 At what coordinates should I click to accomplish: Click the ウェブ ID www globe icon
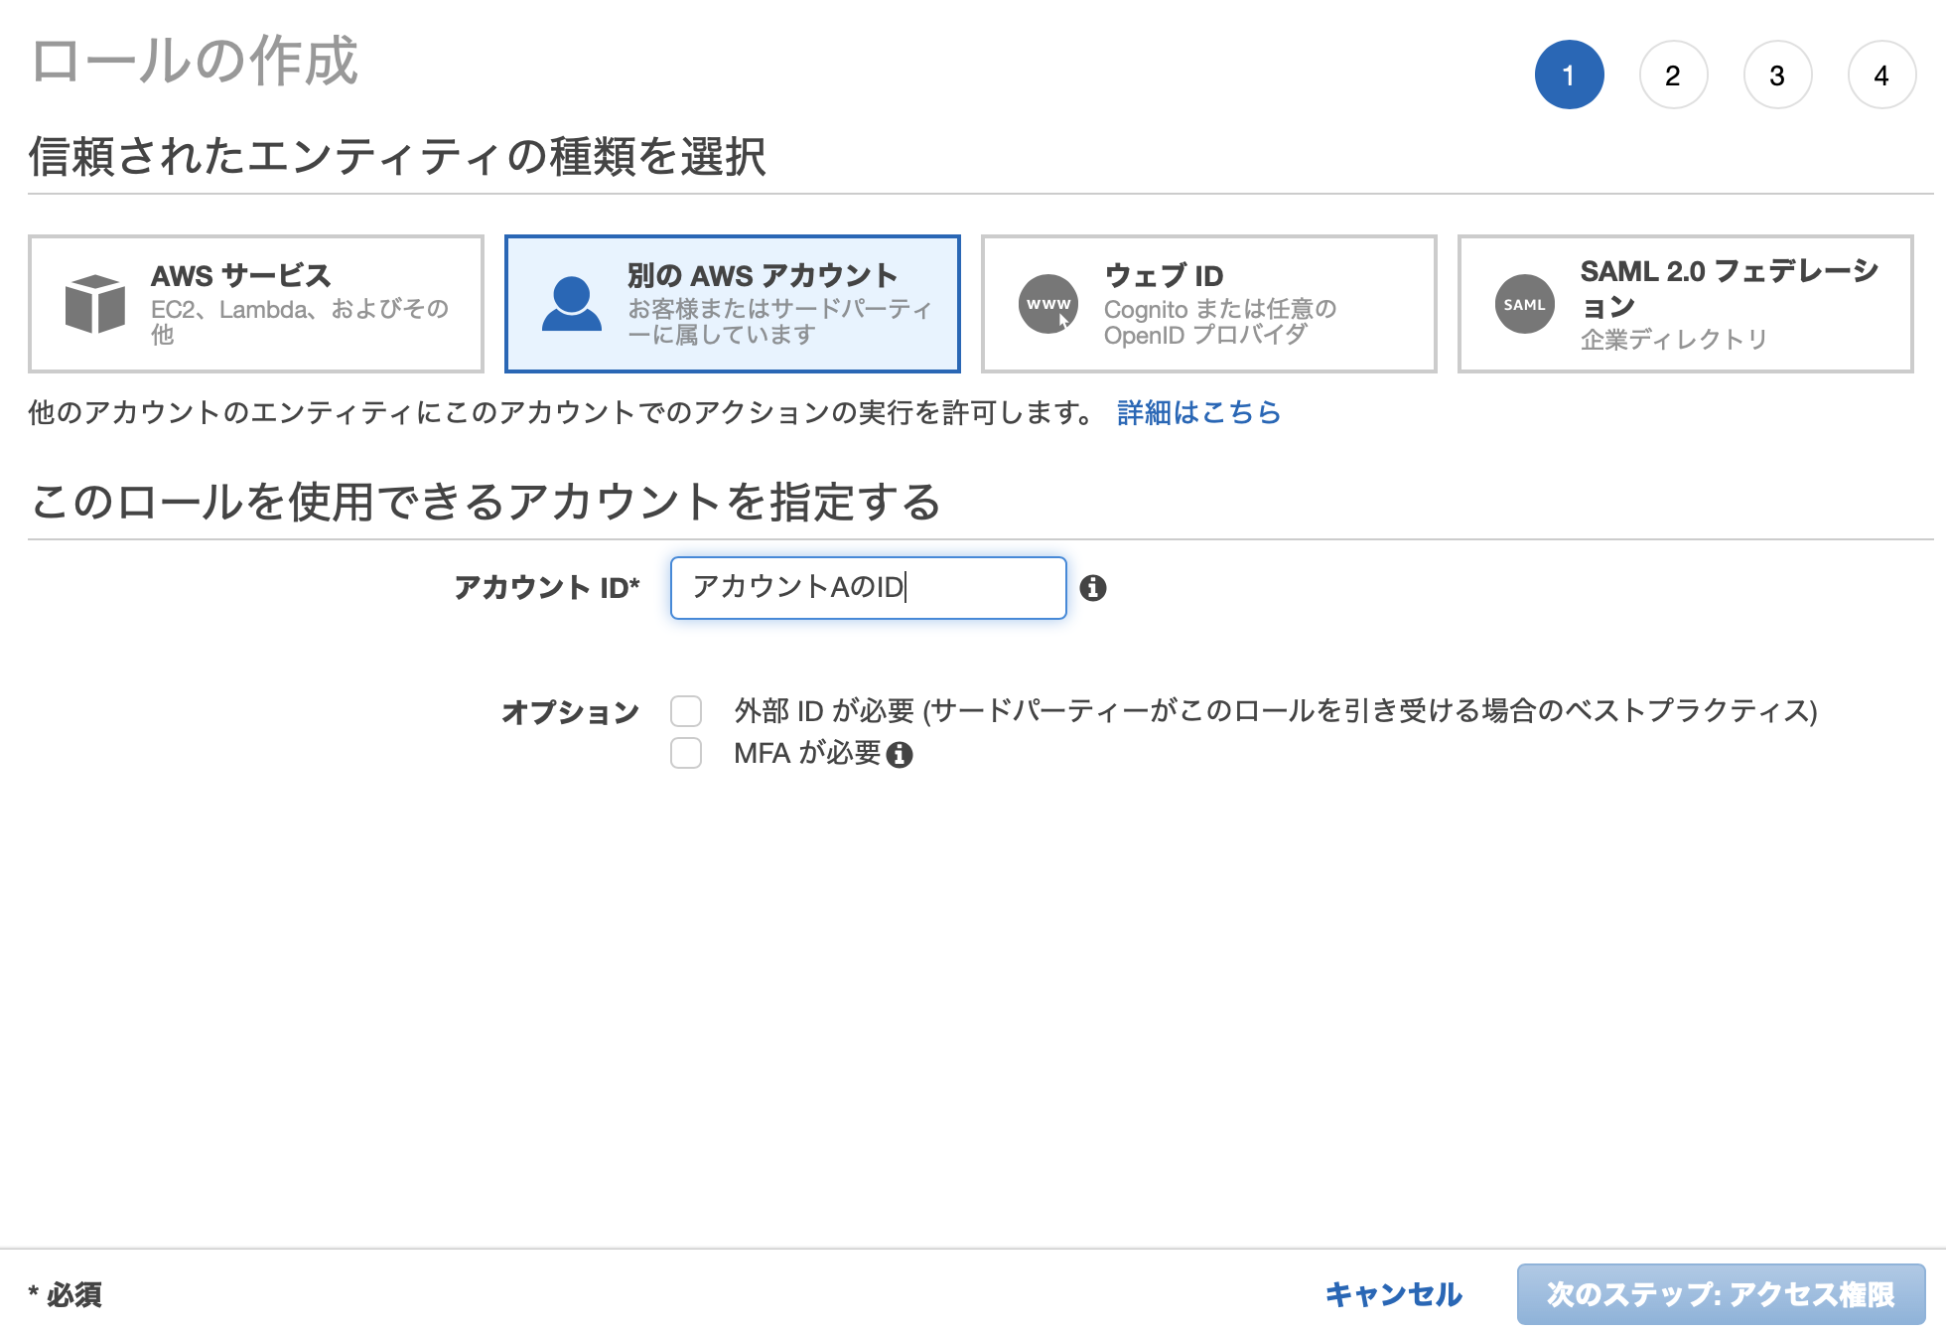point(1048,304)
